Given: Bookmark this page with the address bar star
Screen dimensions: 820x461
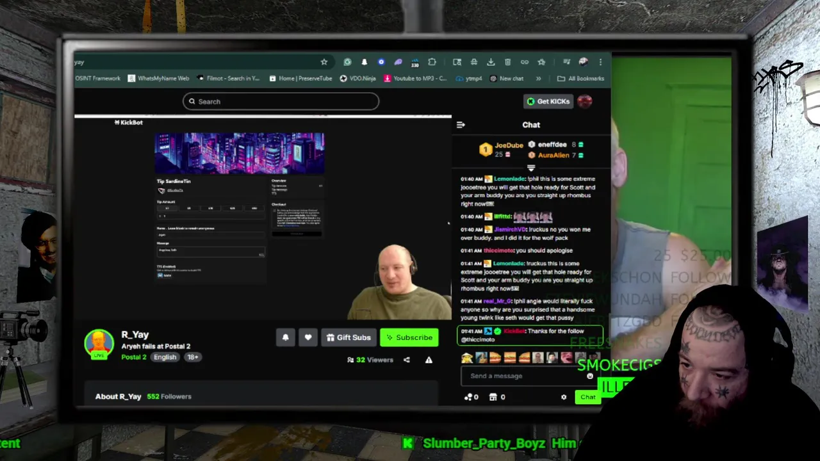Looking at the screenshot, I should 324,62.
